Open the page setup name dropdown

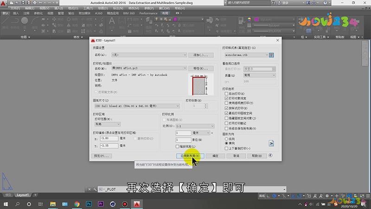pos(149,55)
